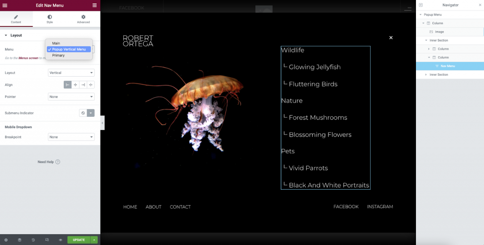484x245 pixels.
Task: Set Submenu Indicator to none
Action: click(83, 113)
